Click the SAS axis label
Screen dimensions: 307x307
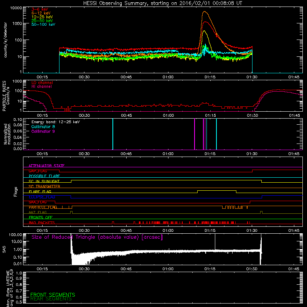click(4, 249)
